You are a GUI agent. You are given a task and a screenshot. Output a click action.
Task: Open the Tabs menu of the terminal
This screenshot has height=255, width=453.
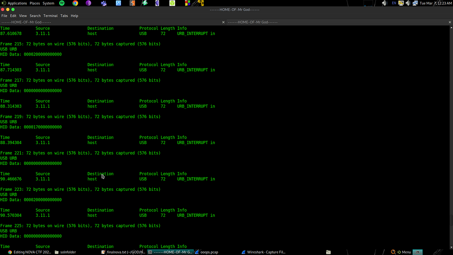click(x=64, y=15)
